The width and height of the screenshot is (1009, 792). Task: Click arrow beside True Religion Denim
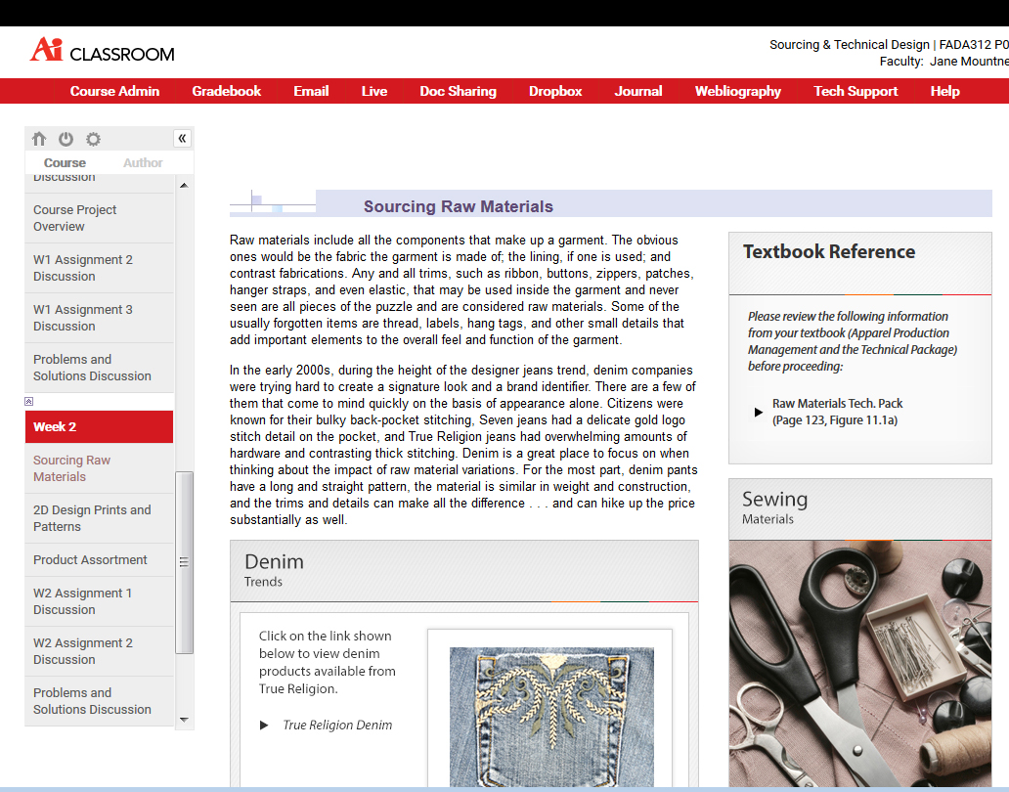(x=264, y=726)
